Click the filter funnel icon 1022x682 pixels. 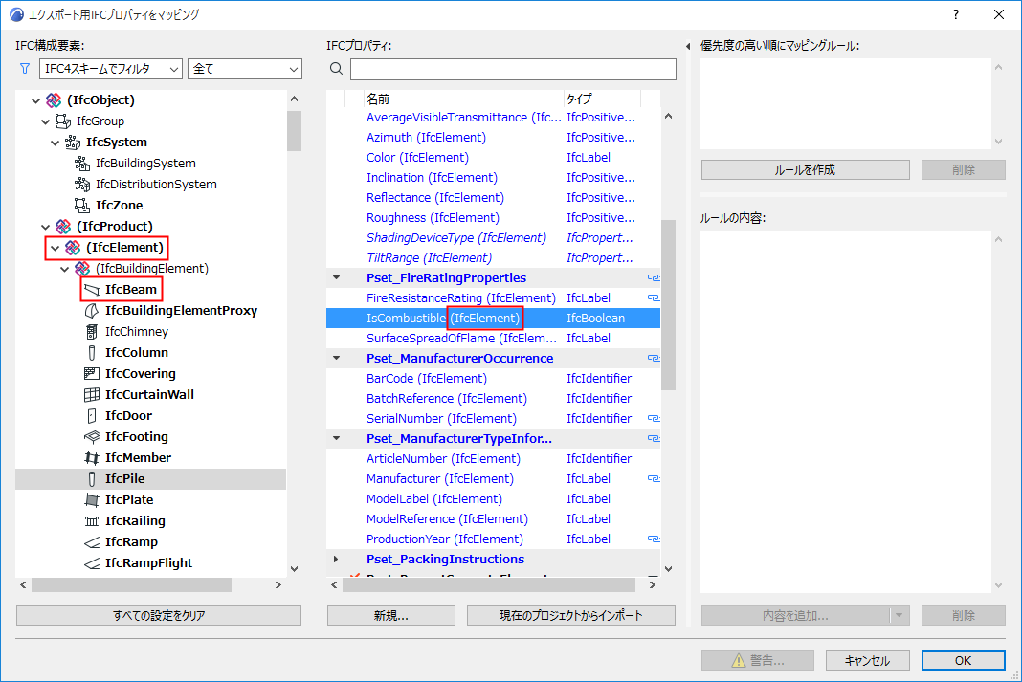coord(25,69)
